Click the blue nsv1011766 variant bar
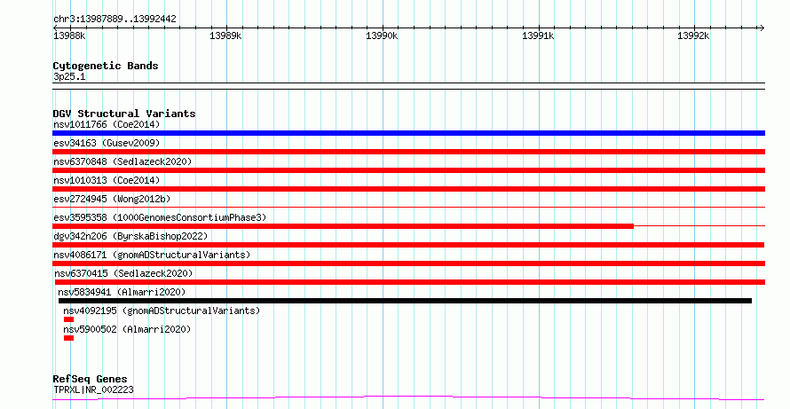 click(x=408, y=133)
